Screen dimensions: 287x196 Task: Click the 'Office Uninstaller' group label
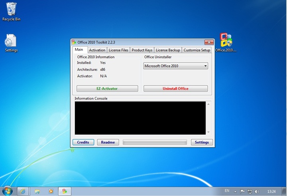(158, 57)
